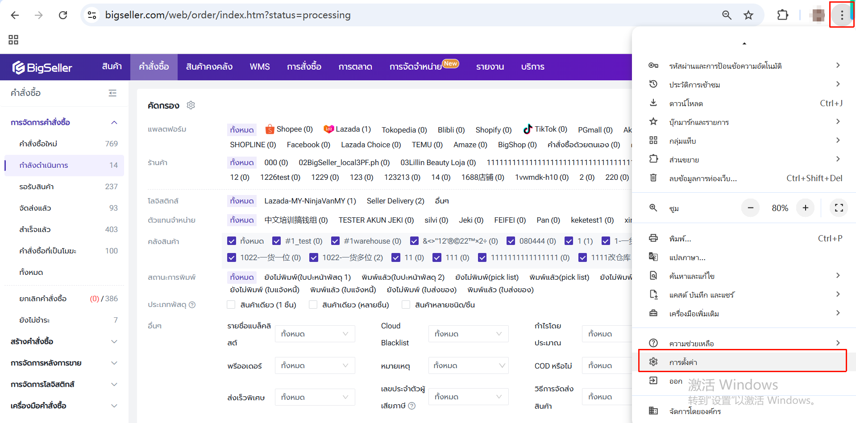Open the COD หรือไม่ dropdown
The image size is (856, 423).
607,365
